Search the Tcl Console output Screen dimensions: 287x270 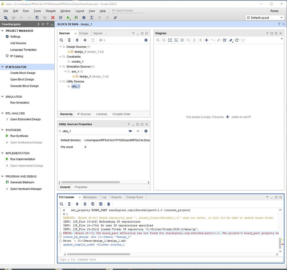pos(61,204)
